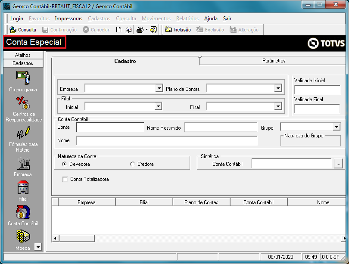The width and height of the screenshot is (349, 264).
Task: Open Fórmulas para Rateio icon
Action: pyautogui.click(x=23, y=132)
